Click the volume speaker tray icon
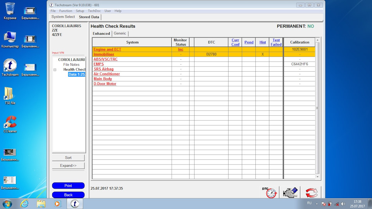This screenshot has width=372, height=209. click(x=343, y=204)
